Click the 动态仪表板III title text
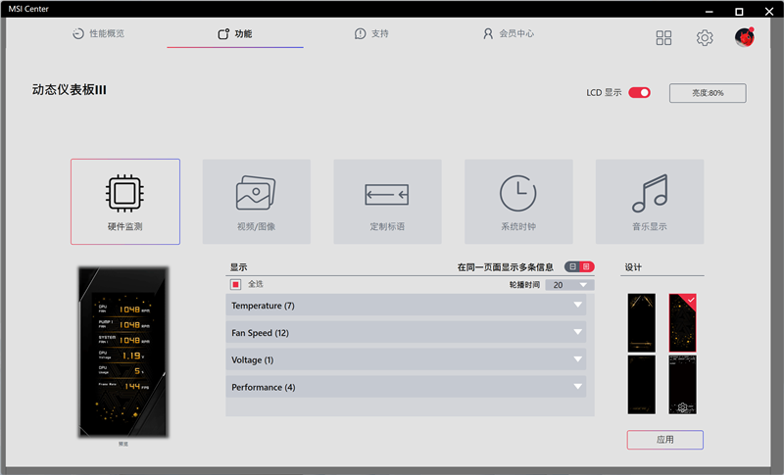This screenshot has width=784, height=475. pyautogui.click(x=69, y=90)
